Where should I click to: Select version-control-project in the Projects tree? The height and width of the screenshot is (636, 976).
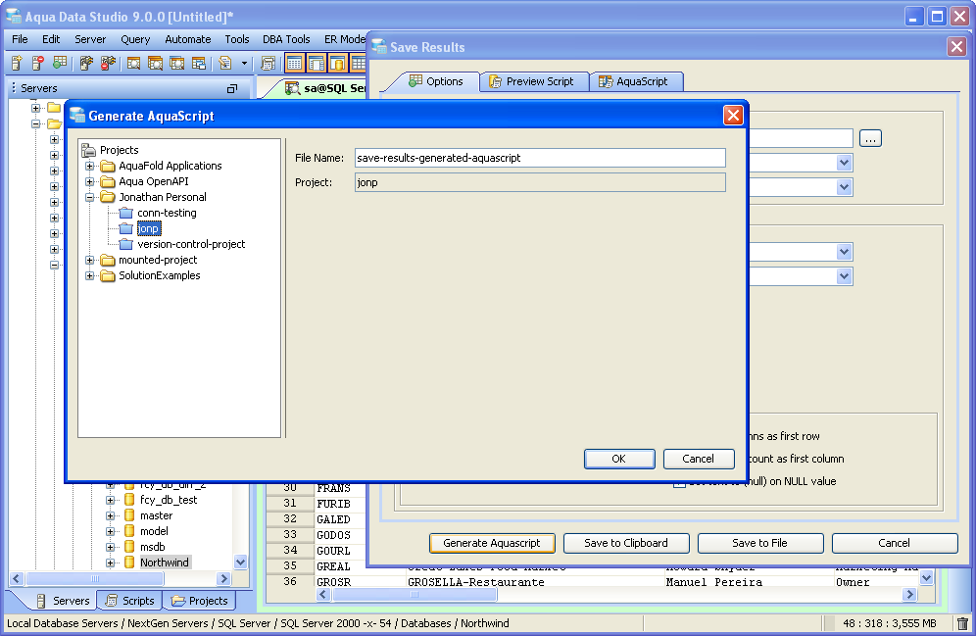tap(191, 244)
